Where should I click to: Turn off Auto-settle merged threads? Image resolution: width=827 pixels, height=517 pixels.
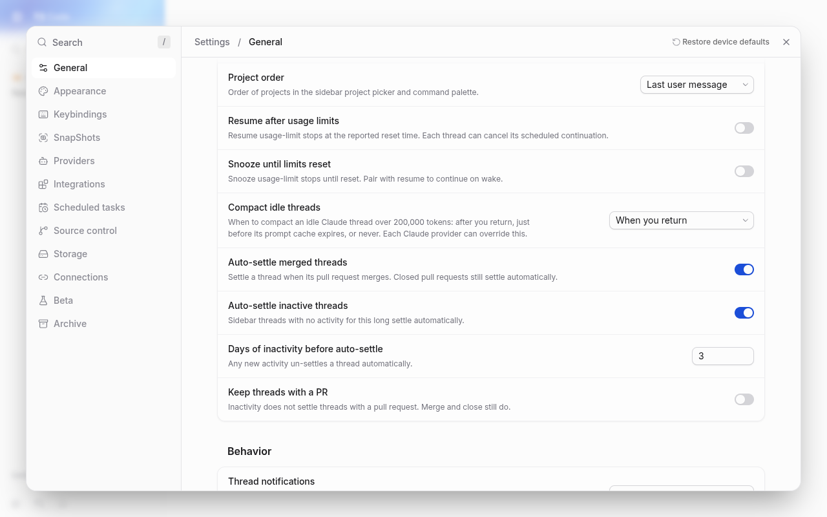pos(744,269)
